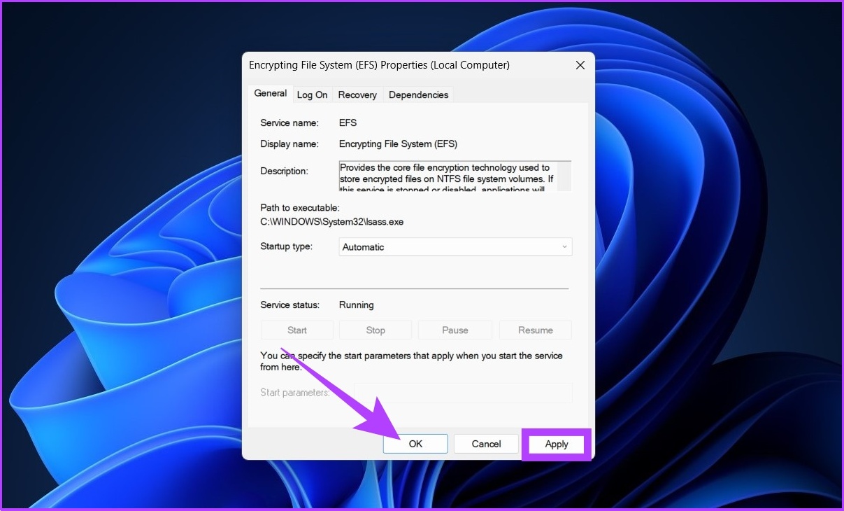Click the Display name value text
Image resolution: width=844 pixels, height=511 pixels.
coord(397,144)
